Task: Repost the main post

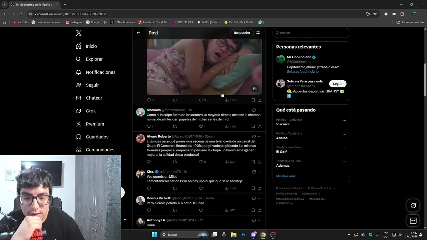Action: tap(175, 100)
